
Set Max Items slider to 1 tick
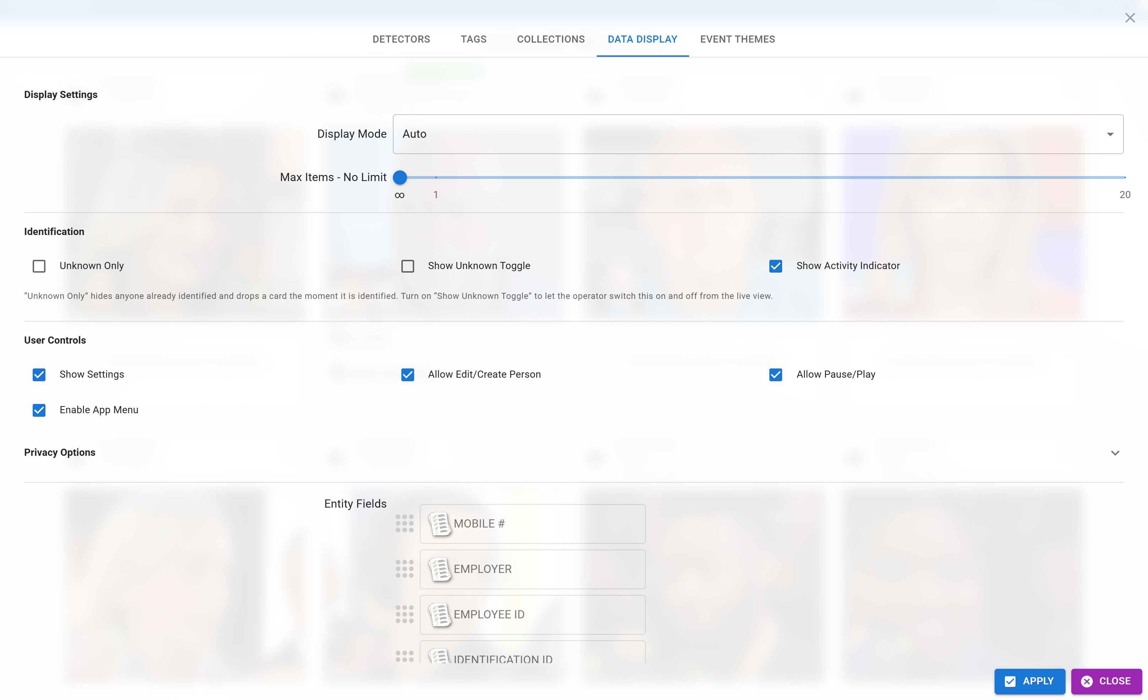click(435, 177)
